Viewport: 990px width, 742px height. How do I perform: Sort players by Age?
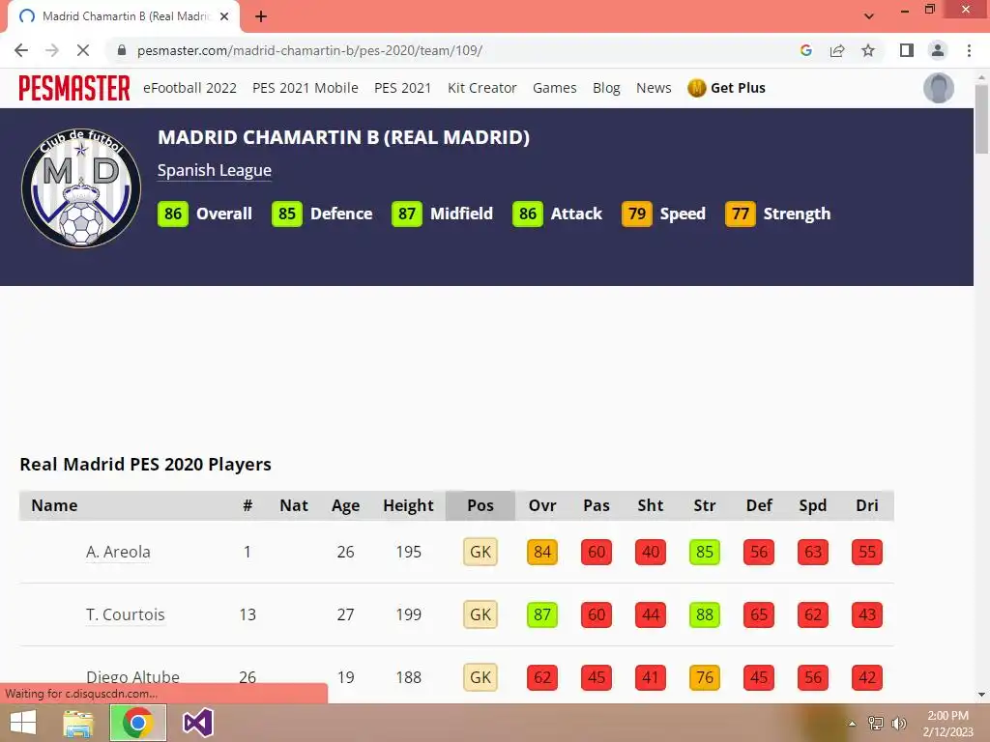pos(345,505)
